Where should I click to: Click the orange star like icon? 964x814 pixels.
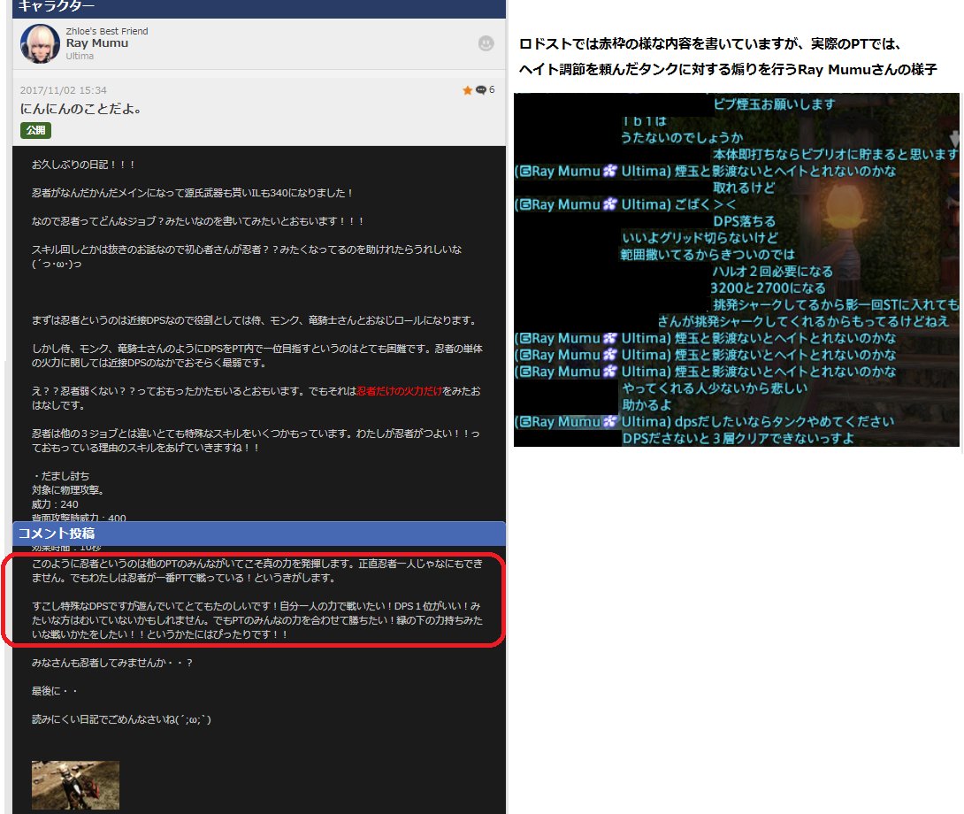click(467, 90)
